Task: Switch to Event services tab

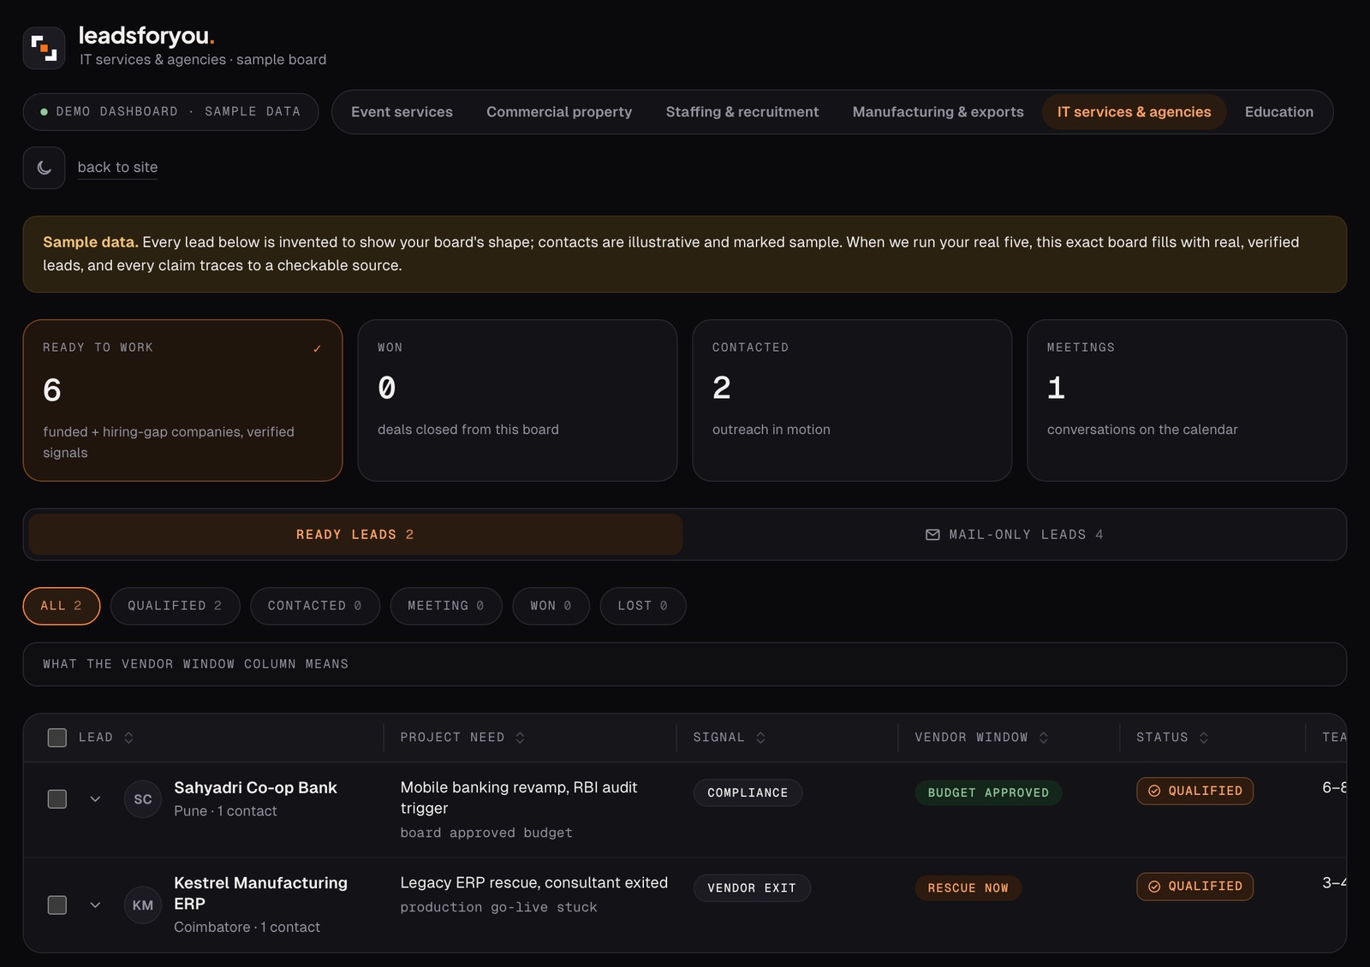Action: (x=402, y=112)
